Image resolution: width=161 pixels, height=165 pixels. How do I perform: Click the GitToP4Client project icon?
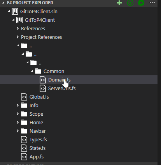(19, 20)
